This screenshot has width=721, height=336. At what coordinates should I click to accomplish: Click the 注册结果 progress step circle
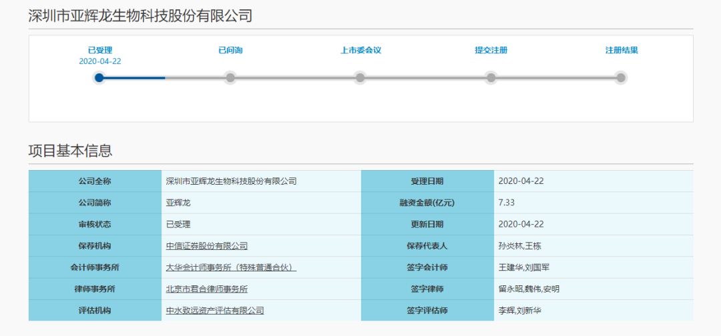(x=621, y=77)
